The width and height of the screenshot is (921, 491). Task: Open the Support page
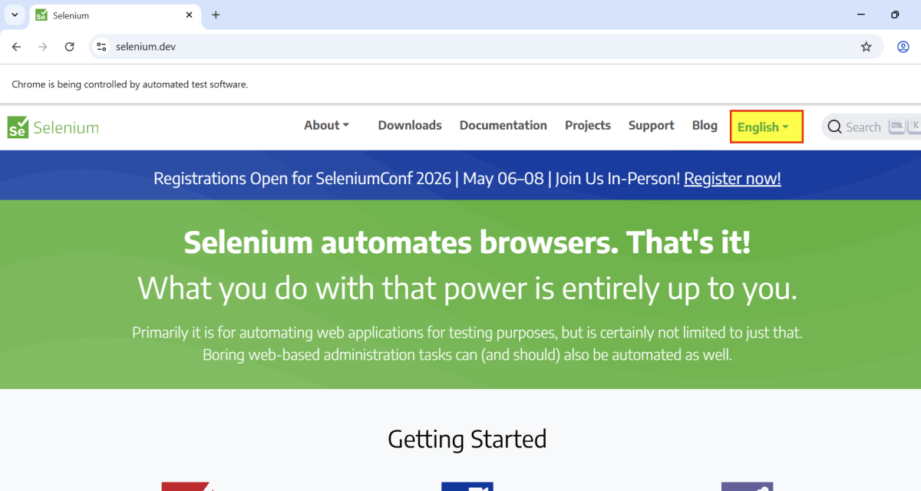(651, 126)
